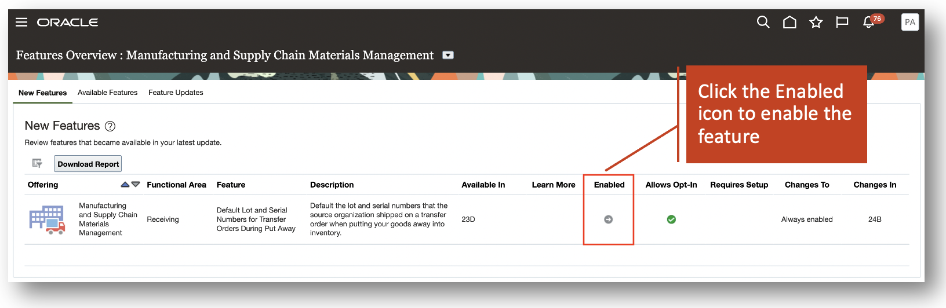Image resolution: width=946 pixels, height=308 pixels.
Task: Open the Watchlist flag icon
Action: pyautogui.click(x=842, y=22)
